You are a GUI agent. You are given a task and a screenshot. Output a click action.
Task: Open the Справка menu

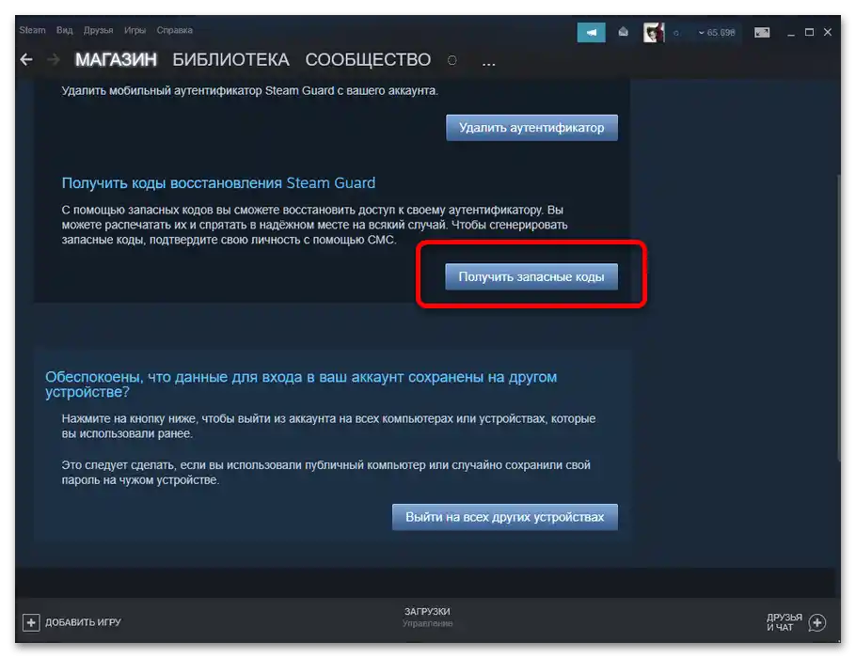click(174, 30)
